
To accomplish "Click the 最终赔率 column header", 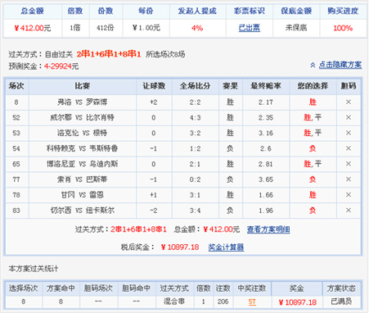I will (266, 86).
